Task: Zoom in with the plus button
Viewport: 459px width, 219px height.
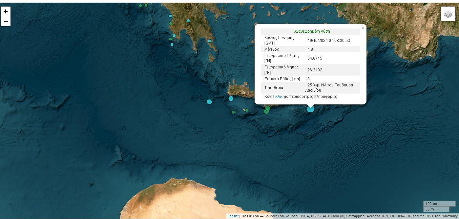Action: (6, 11)
